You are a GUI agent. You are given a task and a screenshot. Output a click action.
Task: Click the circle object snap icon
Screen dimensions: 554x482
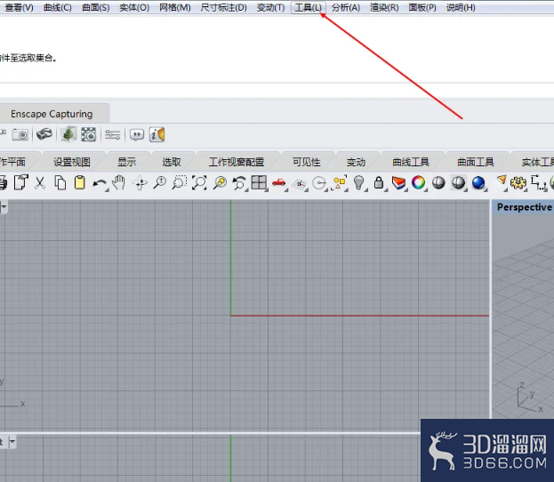pos(320,183)
